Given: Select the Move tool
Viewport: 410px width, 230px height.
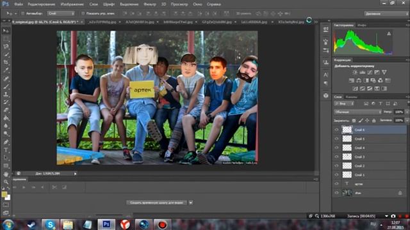Looking at the screenshot, I should (6, 31).
